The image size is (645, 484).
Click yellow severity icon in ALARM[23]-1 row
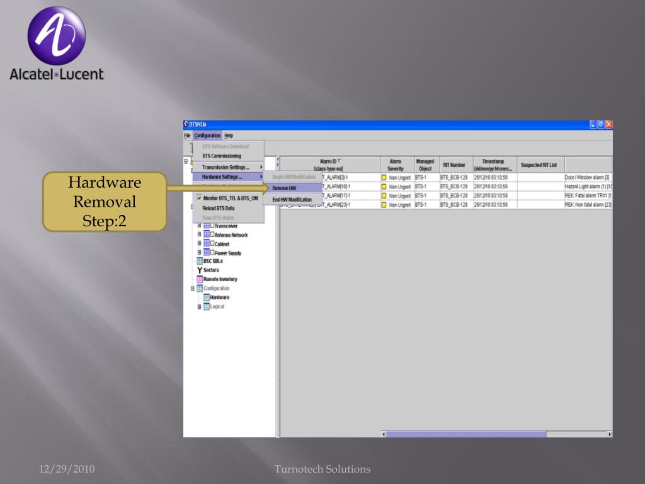384,205
